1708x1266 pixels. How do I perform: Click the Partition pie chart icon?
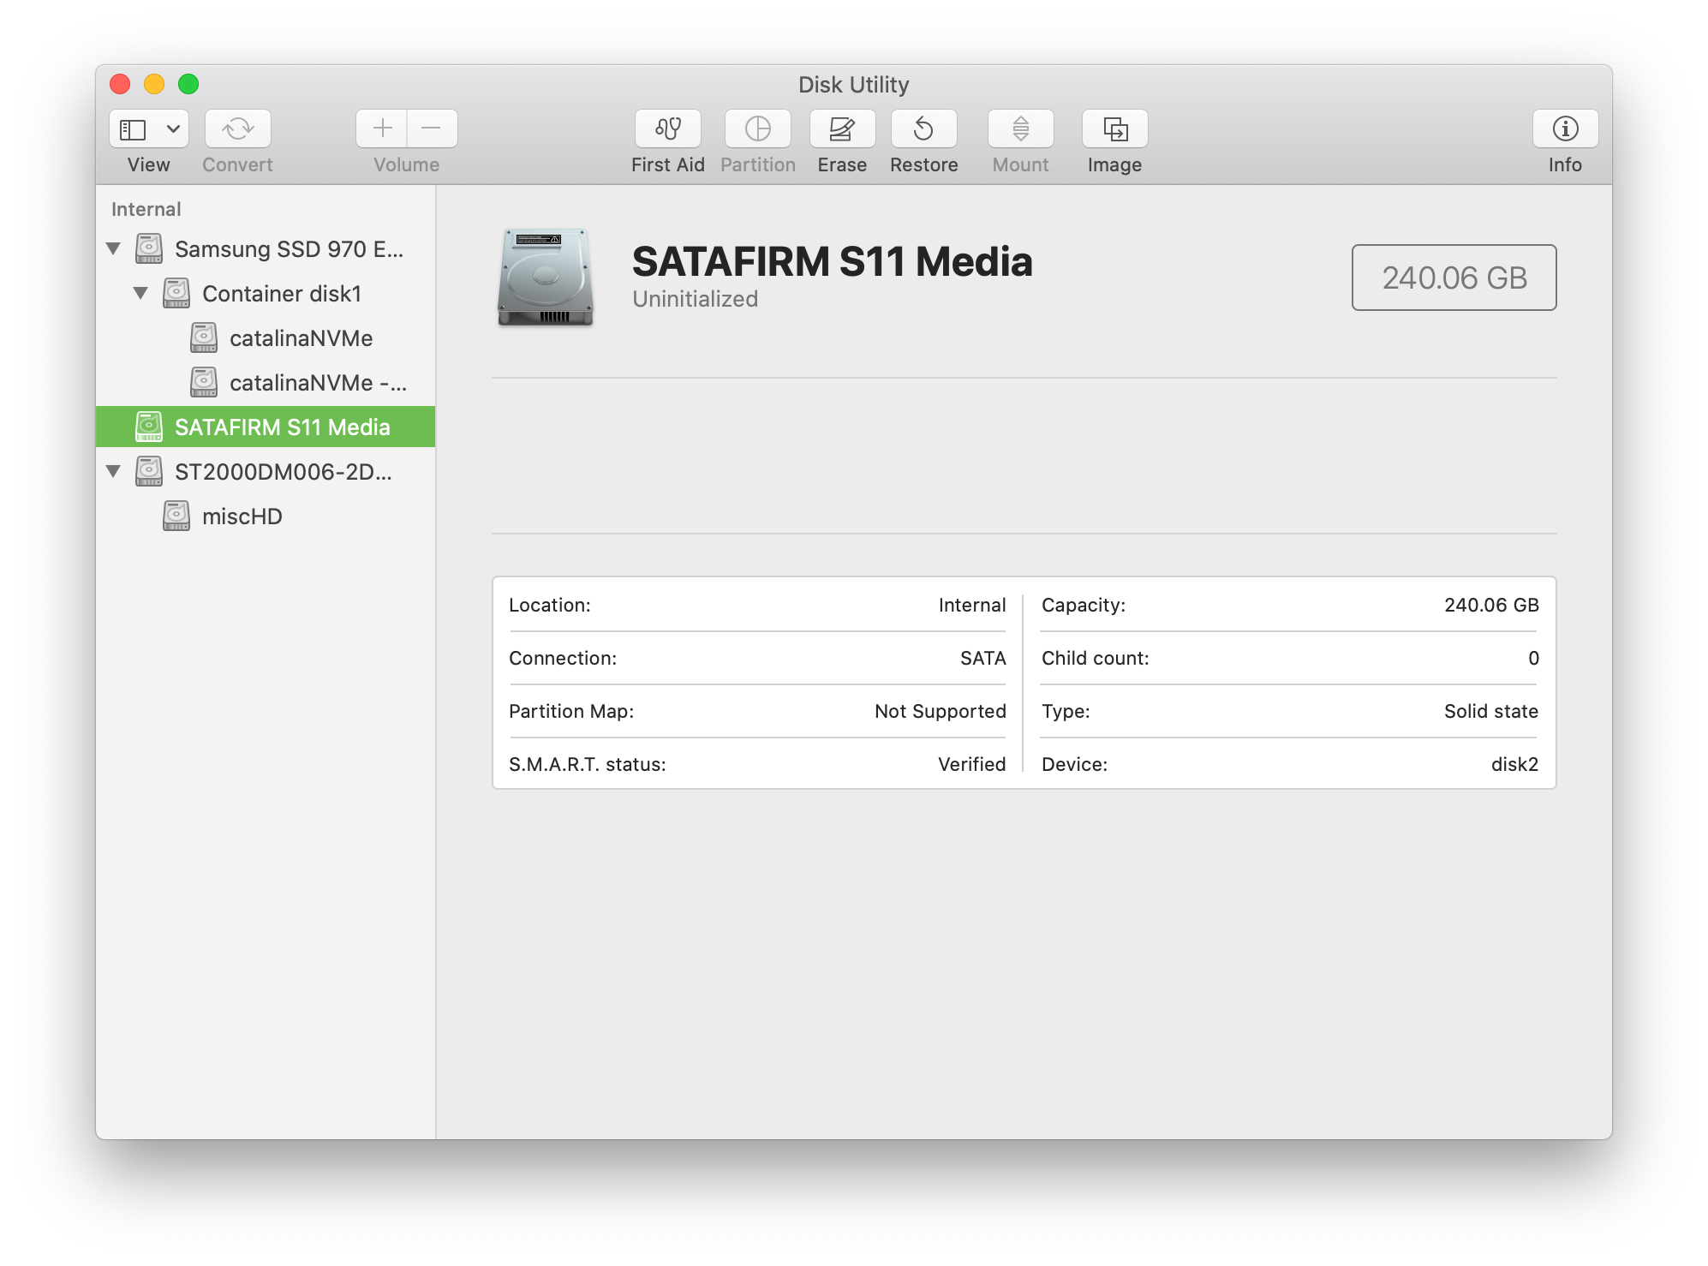coord(757,128)
